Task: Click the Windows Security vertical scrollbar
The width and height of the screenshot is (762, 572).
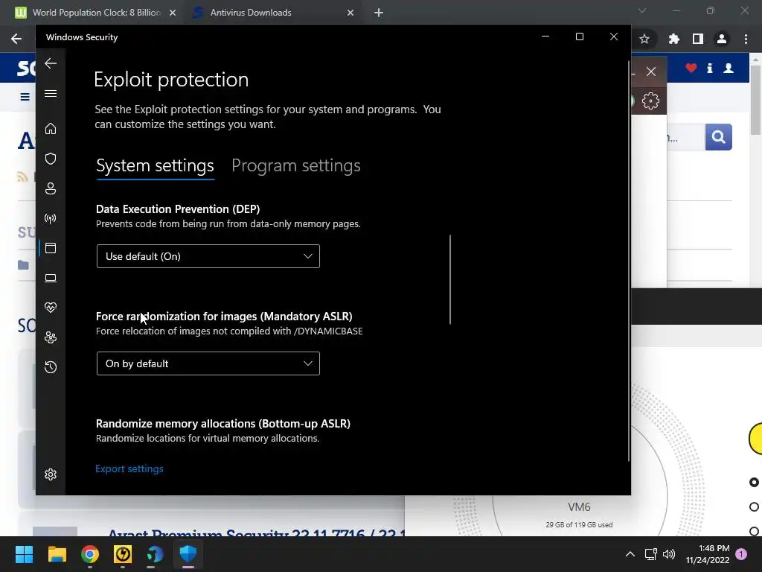Action: (x=629, y=260)
